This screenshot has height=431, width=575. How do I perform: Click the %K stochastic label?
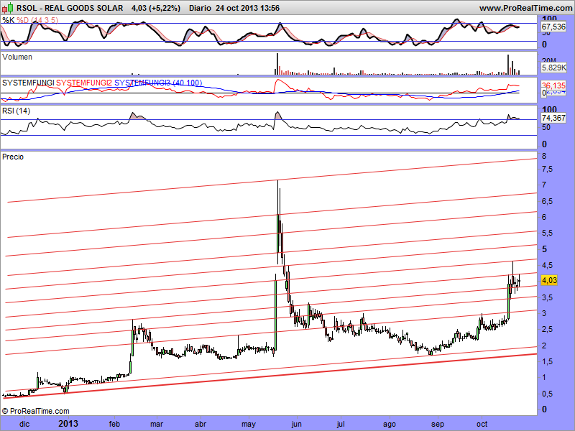(9, 20)
